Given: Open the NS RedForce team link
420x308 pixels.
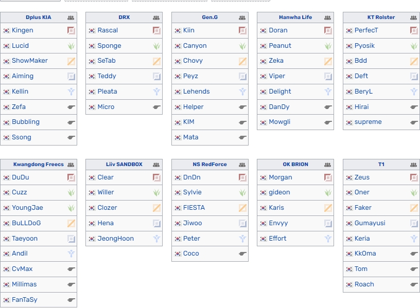Looking at the screenshot, I should click(x=209, y=165).
